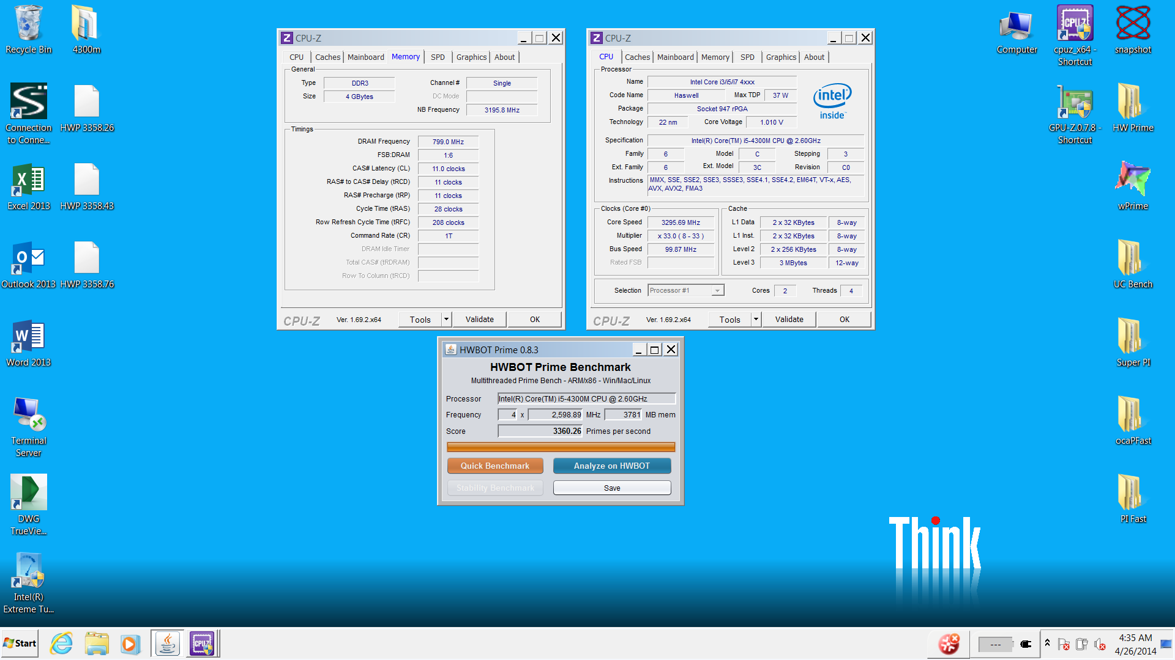The width and height of the screenshot is (1175, 660).
Task: Open the Processor #1 selection dropdown
Action: [686, 290]
